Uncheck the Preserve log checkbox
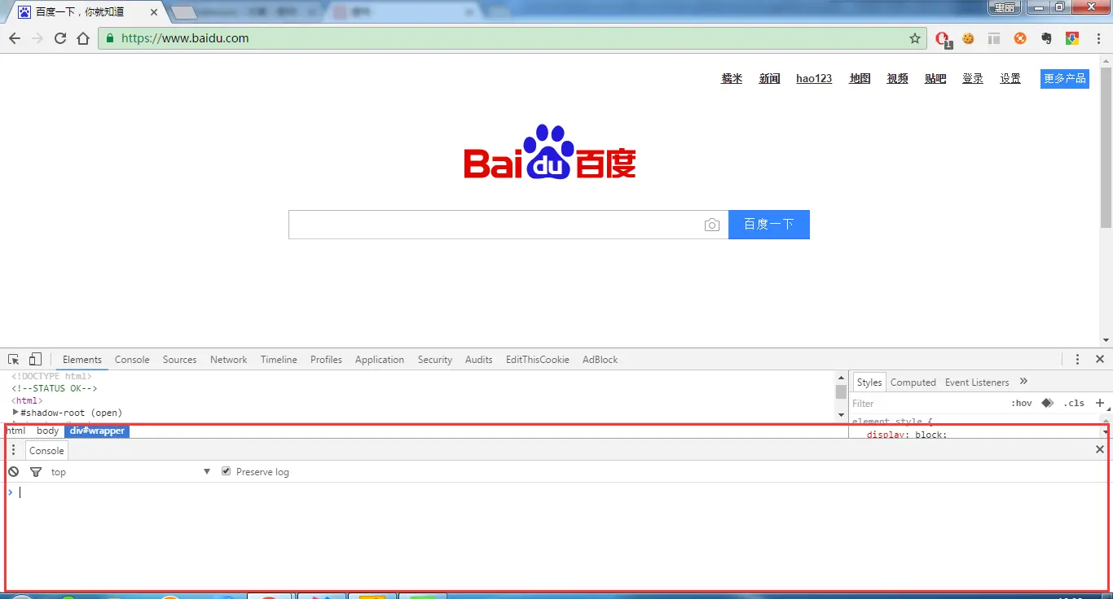 (x=227, y=471)
